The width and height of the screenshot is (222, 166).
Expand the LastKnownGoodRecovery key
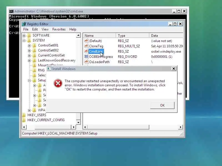[x=29, y=61]
